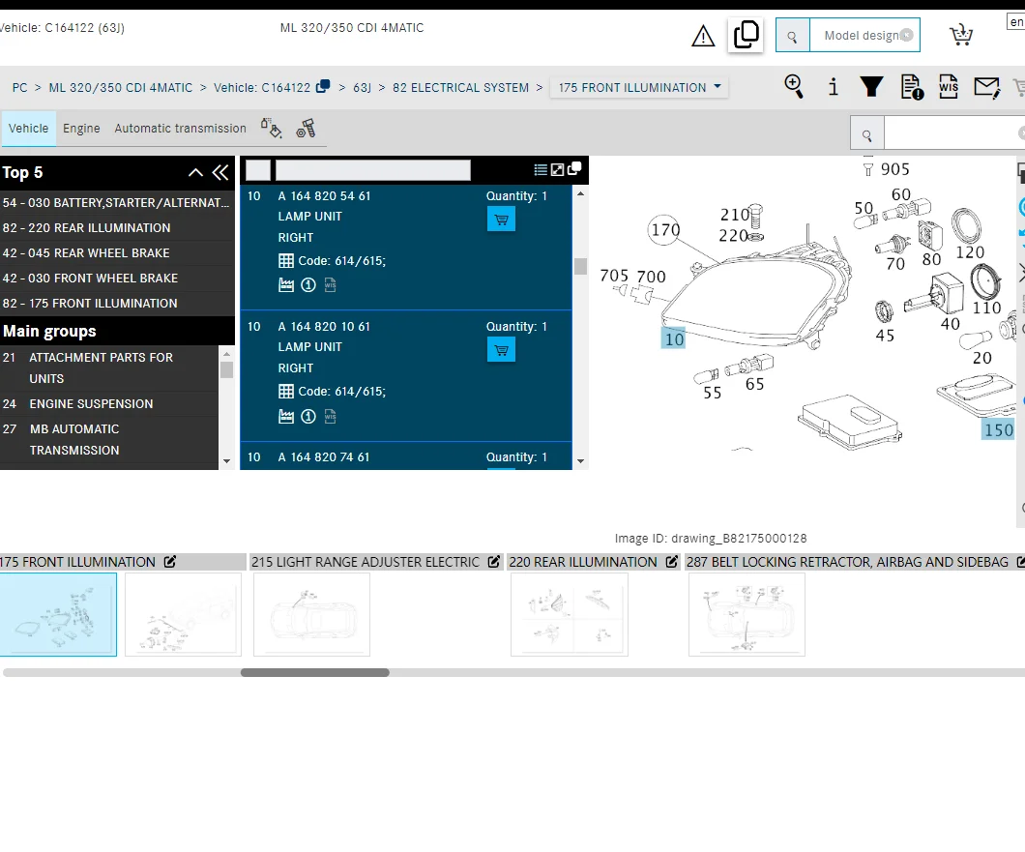Viewport: 1025px width, 852px height.
Task: Open the 215 LIGHT RANGE ADJUSTER thumbnail
Action: coord(311,615)
